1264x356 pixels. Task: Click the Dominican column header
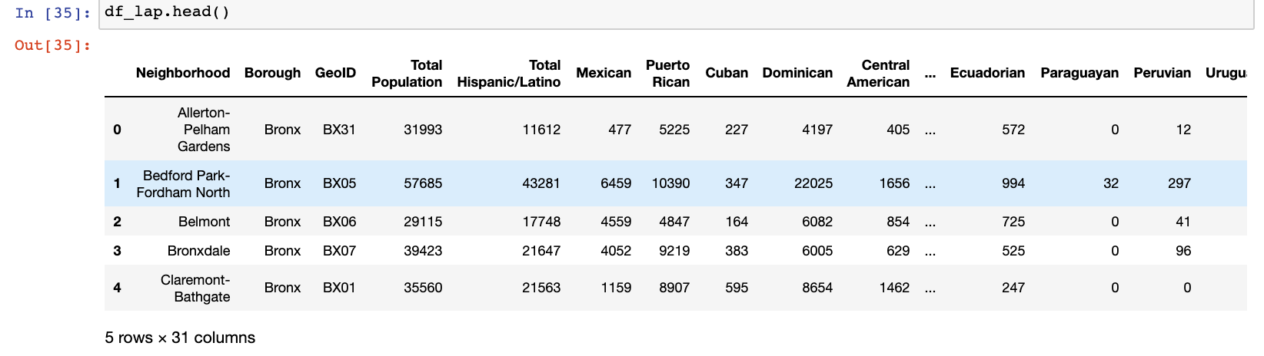797,73
